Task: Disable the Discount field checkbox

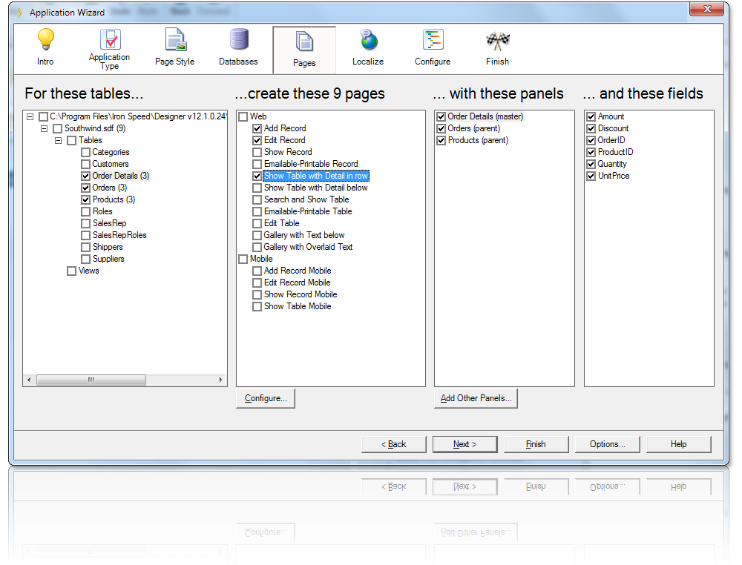Action: click(x=591, y=128)
